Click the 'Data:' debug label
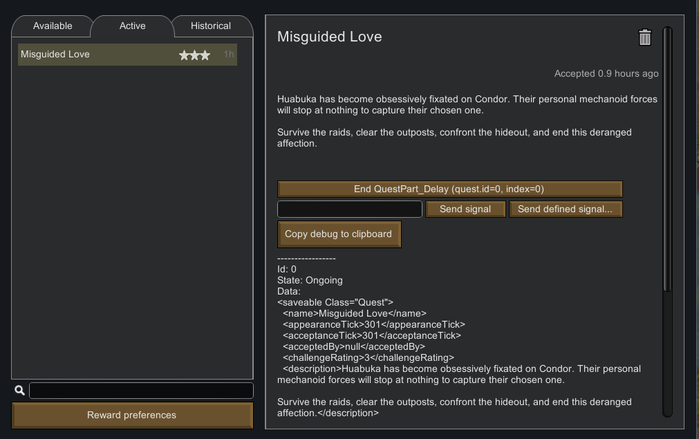The width and height of the screenshot is (699, 439). [x=289, y=292]
